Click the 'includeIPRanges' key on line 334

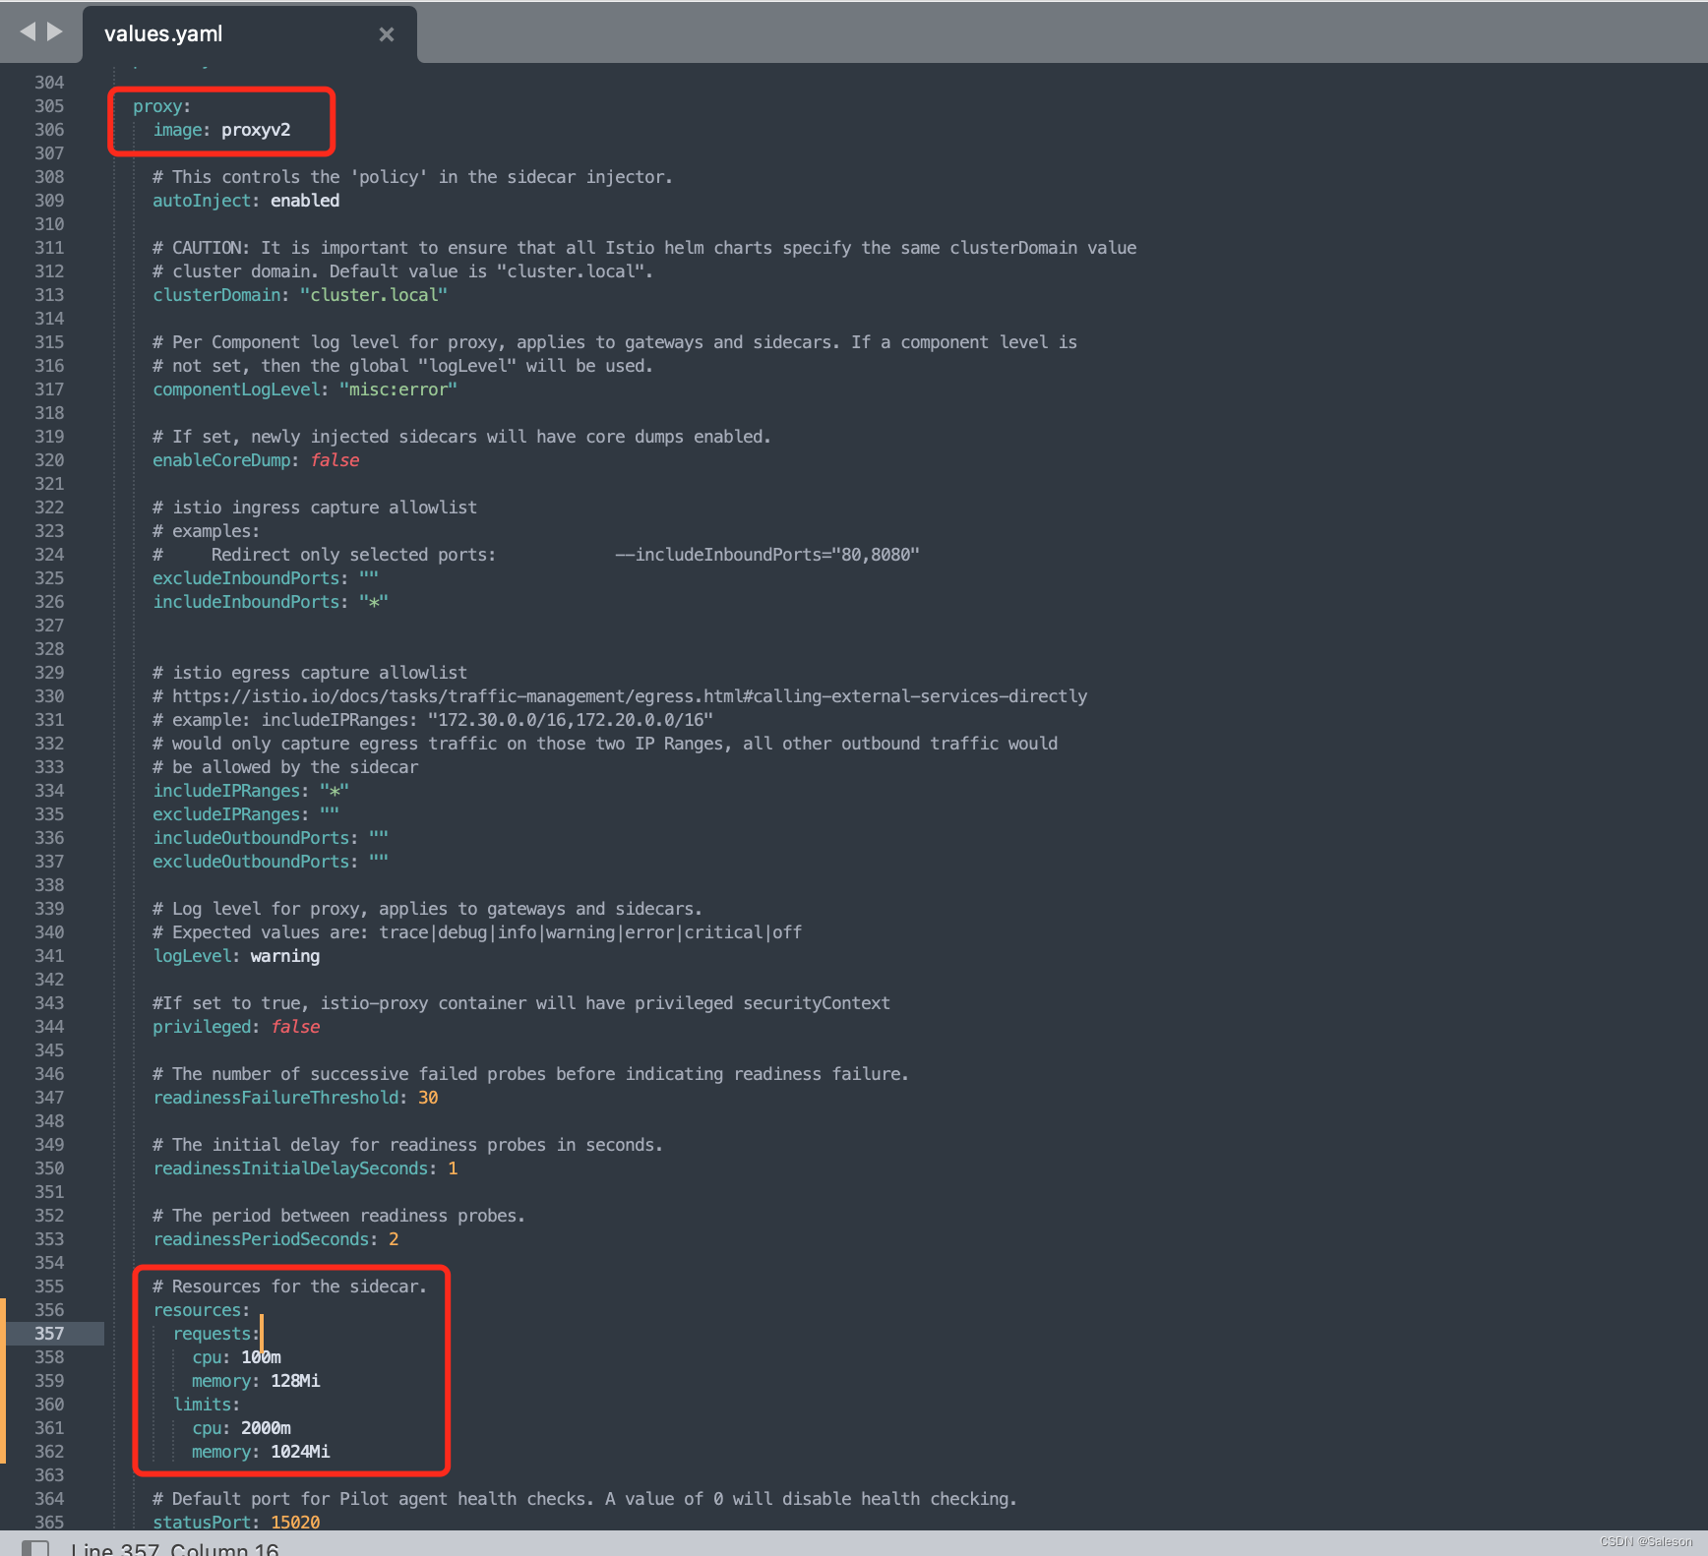pos(226,791)
